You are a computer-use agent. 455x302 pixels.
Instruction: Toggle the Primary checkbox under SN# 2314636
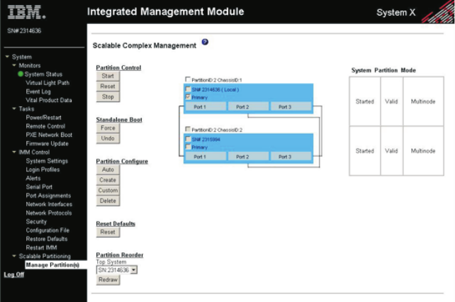(188, 97)
